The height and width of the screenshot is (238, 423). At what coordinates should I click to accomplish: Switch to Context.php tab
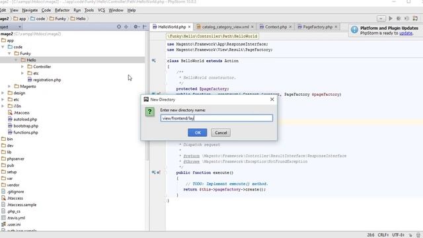click(276, 27)
